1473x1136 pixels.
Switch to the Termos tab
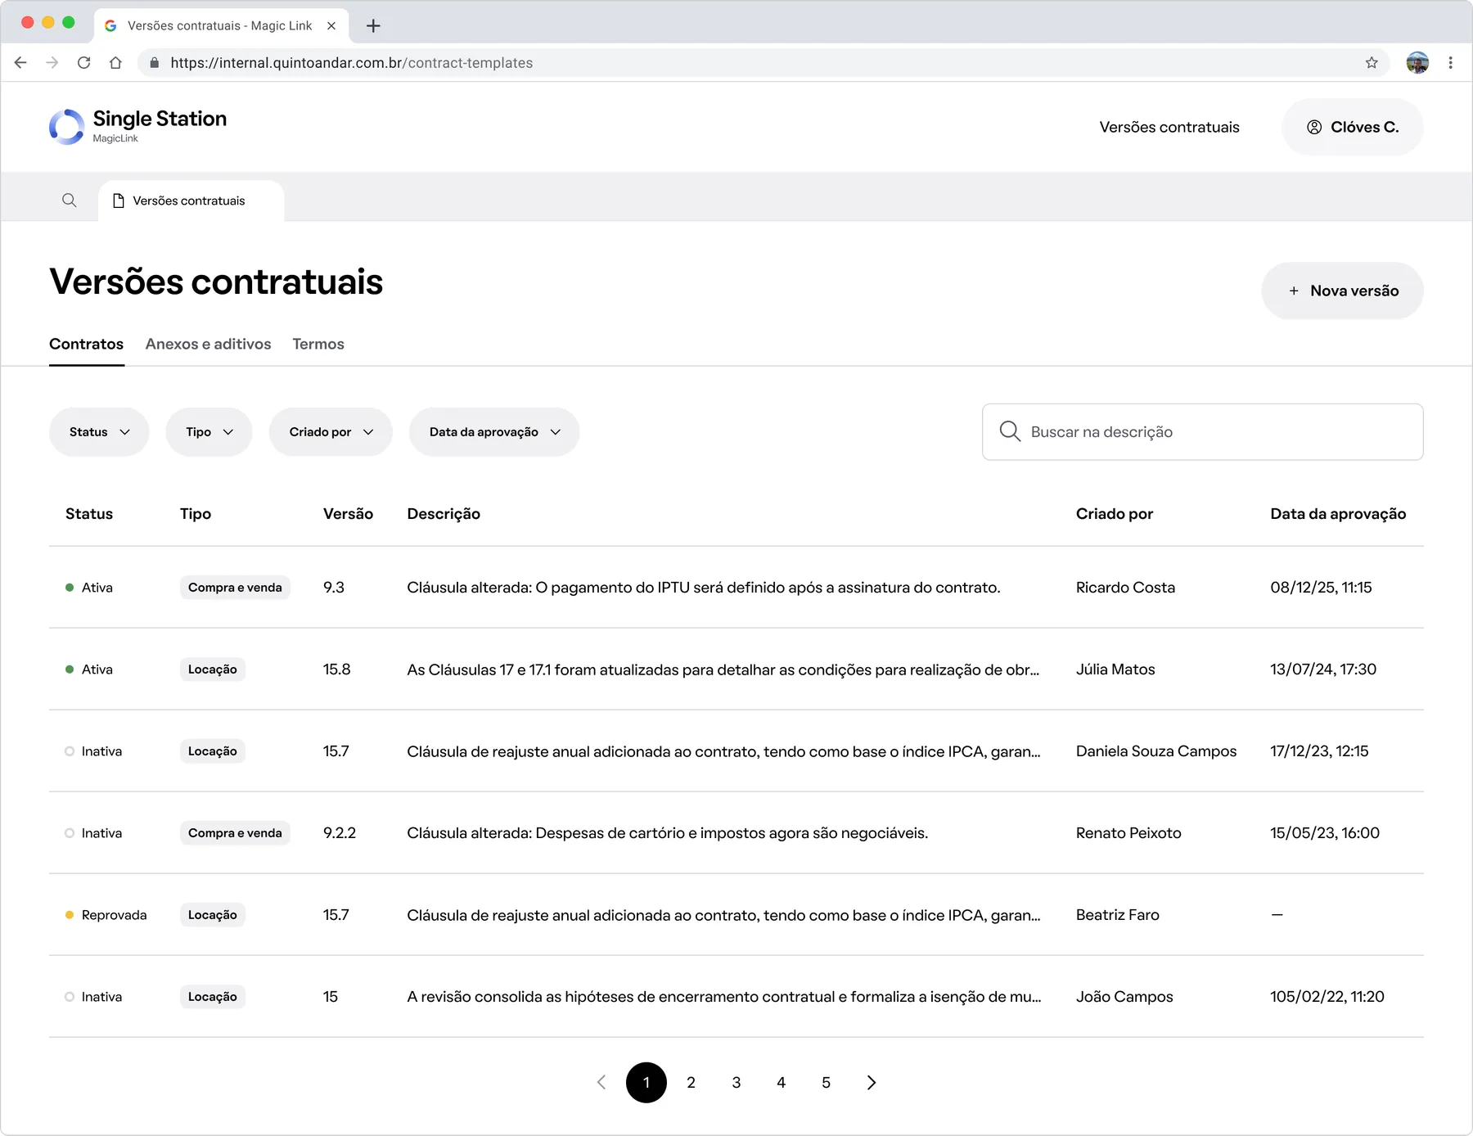[x=318, y=345]
